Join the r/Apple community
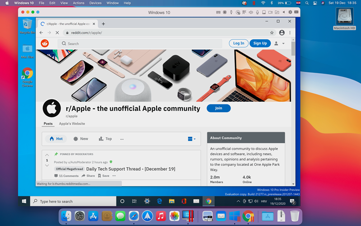 (x=218, y=108)
